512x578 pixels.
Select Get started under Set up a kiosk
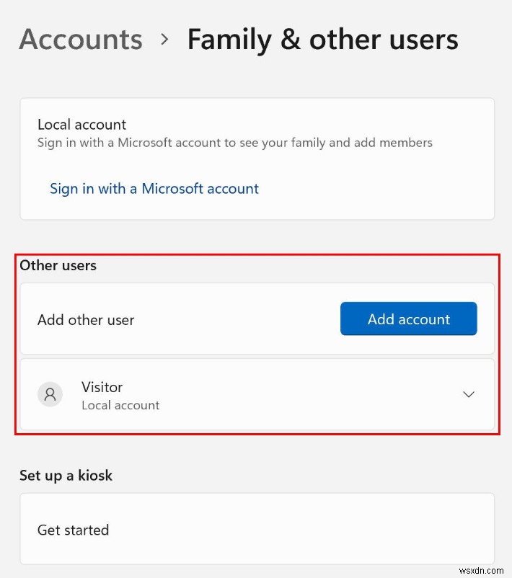tap(73, 530)
